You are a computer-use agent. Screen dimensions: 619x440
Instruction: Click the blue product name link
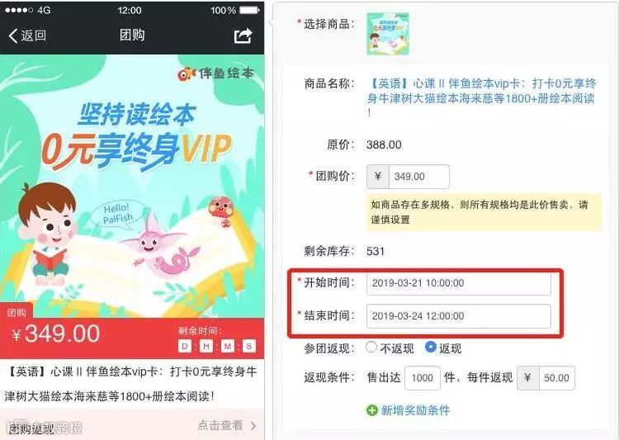pos(481,97)
